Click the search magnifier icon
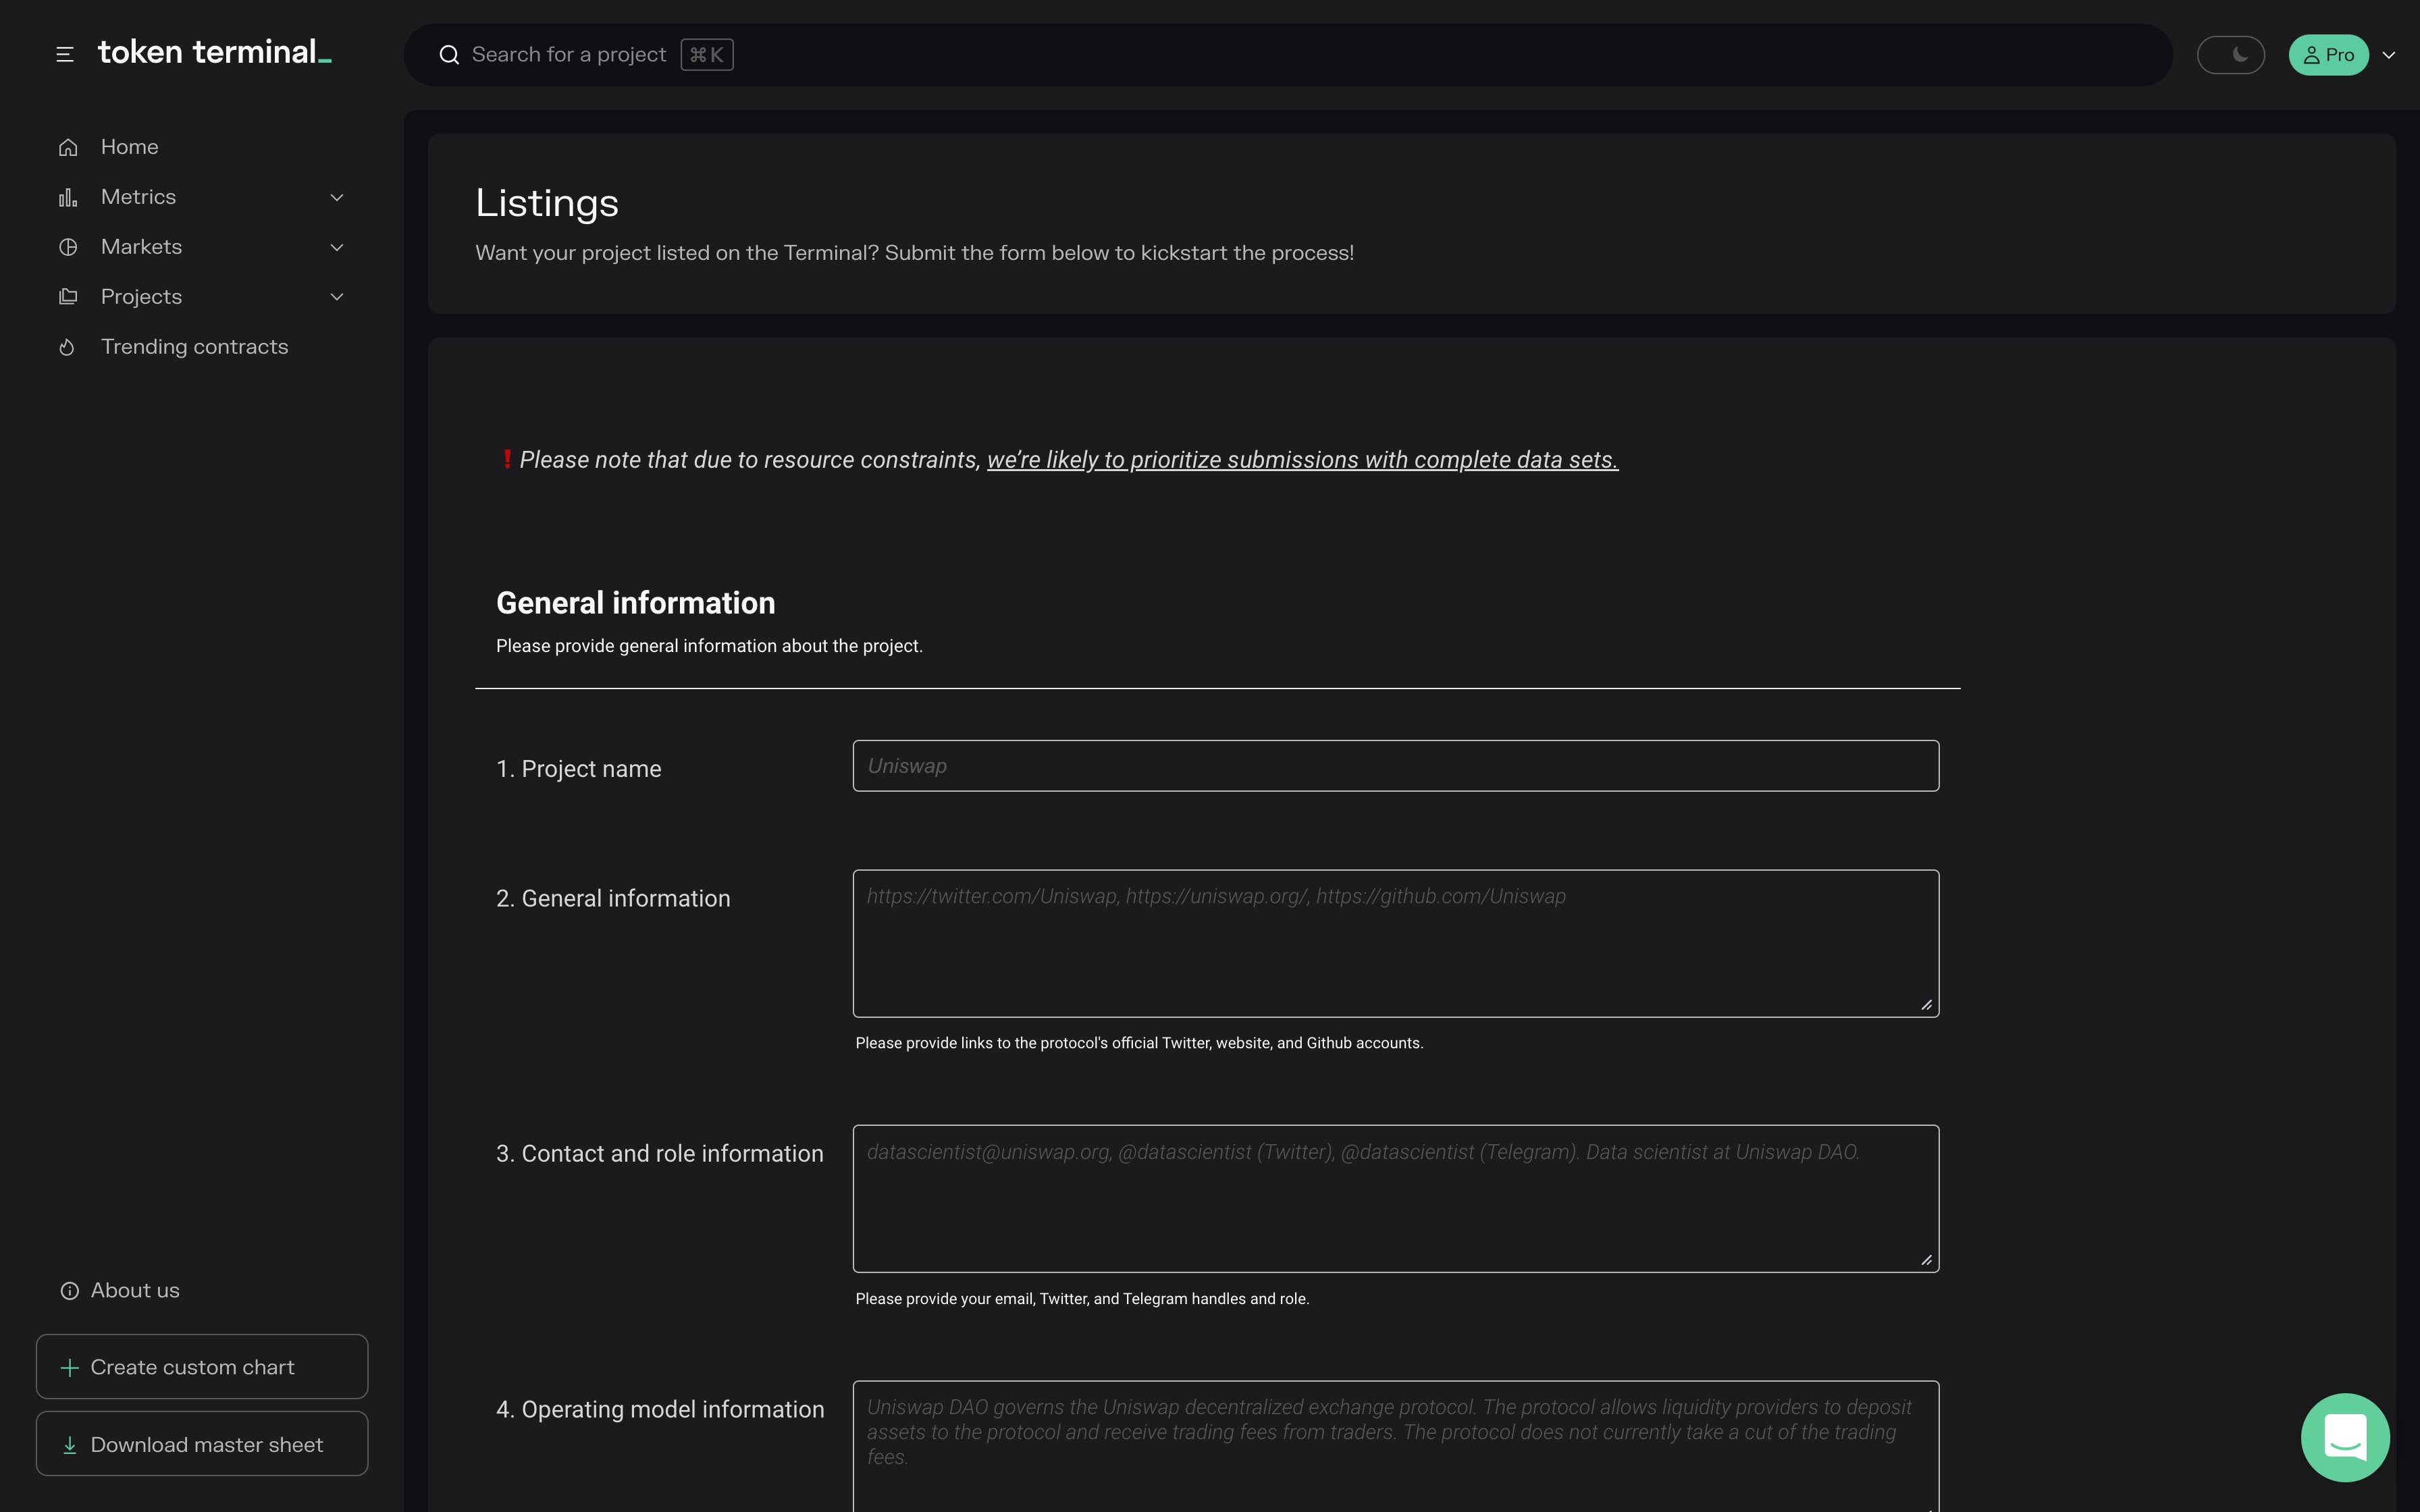This screenshot has width=2420, height=1512. point(449,54)
